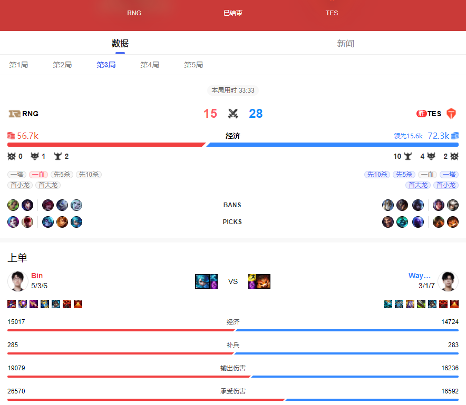Click RNG's highlighted 一血 badge
Viewport: 466px width, 405px height.
point(37,175)
